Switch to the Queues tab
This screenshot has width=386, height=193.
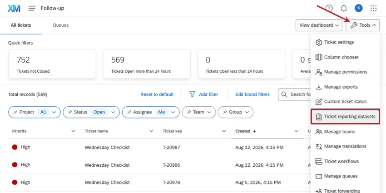[x=60, y=25]
